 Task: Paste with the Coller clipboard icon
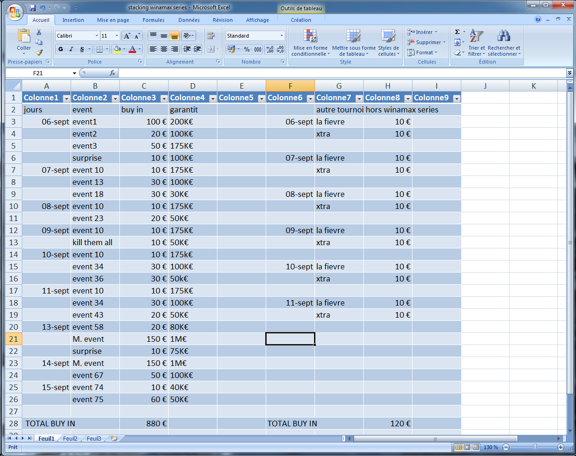click(24, 36)
